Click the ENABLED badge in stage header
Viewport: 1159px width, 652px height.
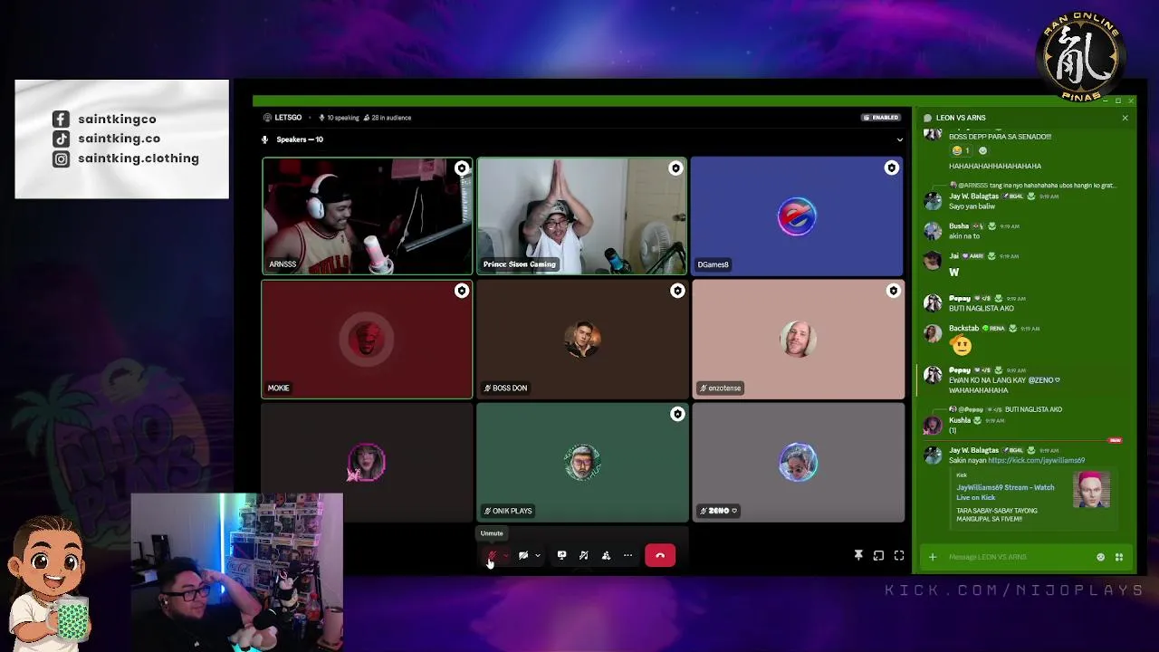pos(881,118)
